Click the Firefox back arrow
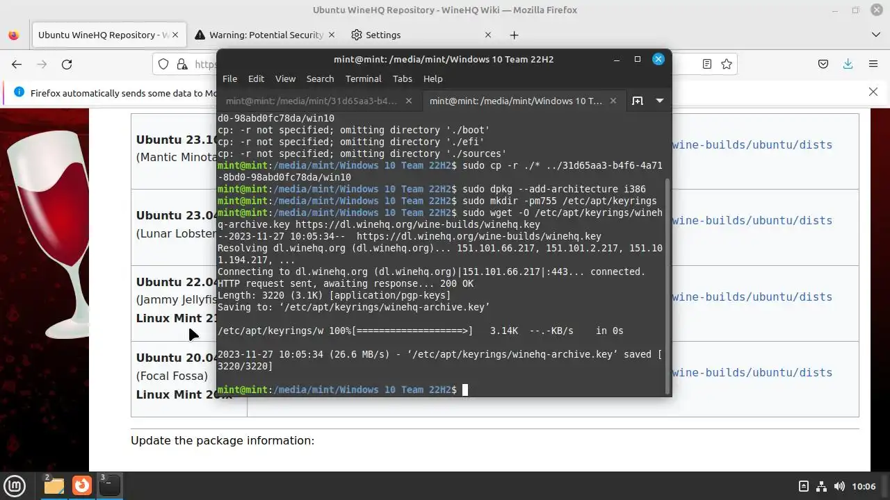The image size is (890, 500). click(x=17, y=64)
